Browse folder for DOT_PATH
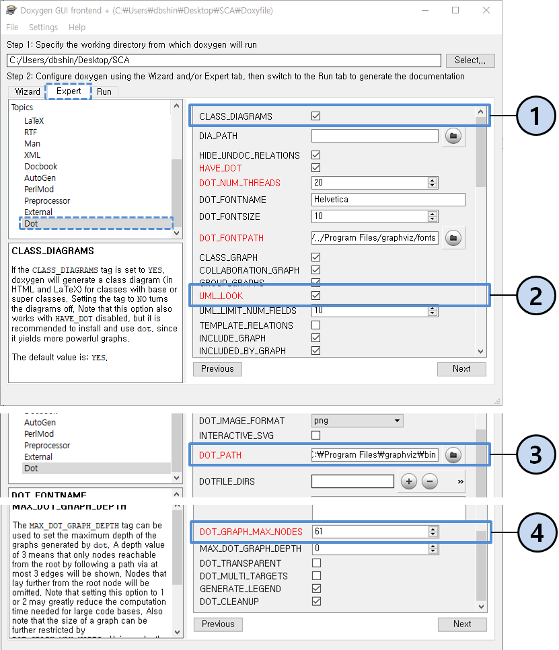 (453, 455)
